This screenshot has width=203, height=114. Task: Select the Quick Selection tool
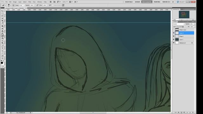click(x=2, y=18)
